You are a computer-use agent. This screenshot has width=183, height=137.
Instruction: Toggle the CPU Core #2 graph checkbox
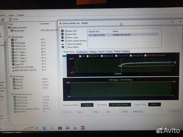pos(102,56)
